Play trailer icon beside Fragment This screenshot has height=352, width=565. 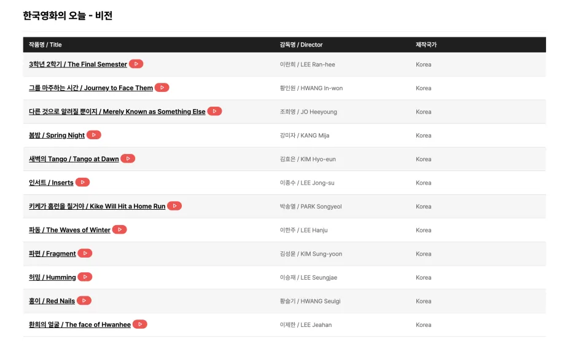pos(85,253)
